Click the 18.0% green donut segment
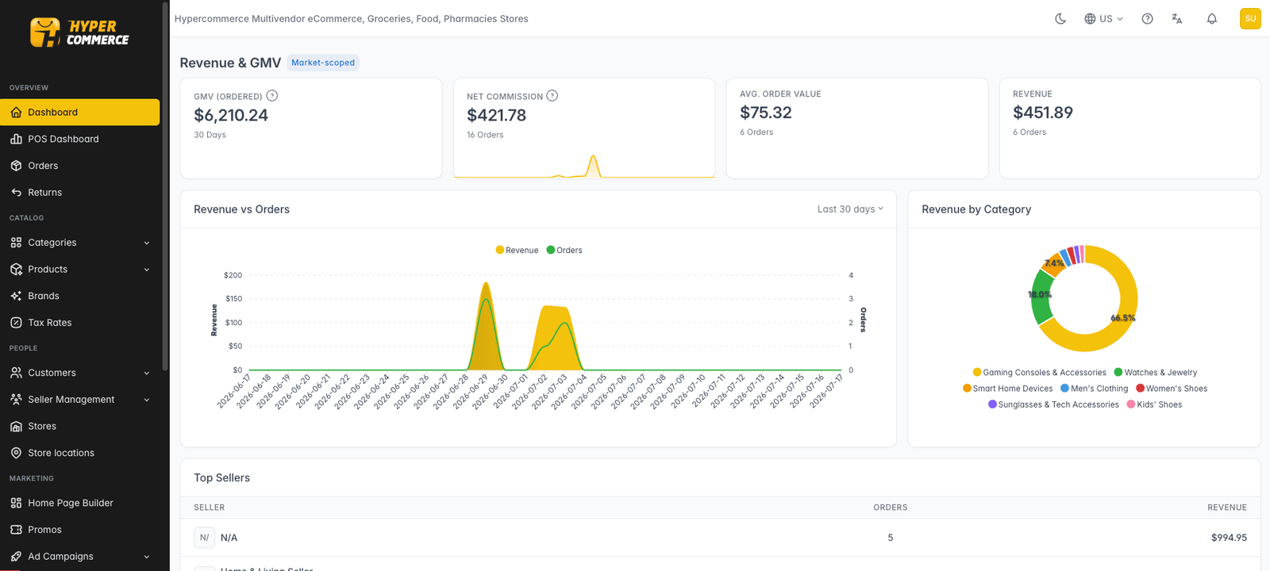Screen dimensions: 1270x571 pos(1041,295)
